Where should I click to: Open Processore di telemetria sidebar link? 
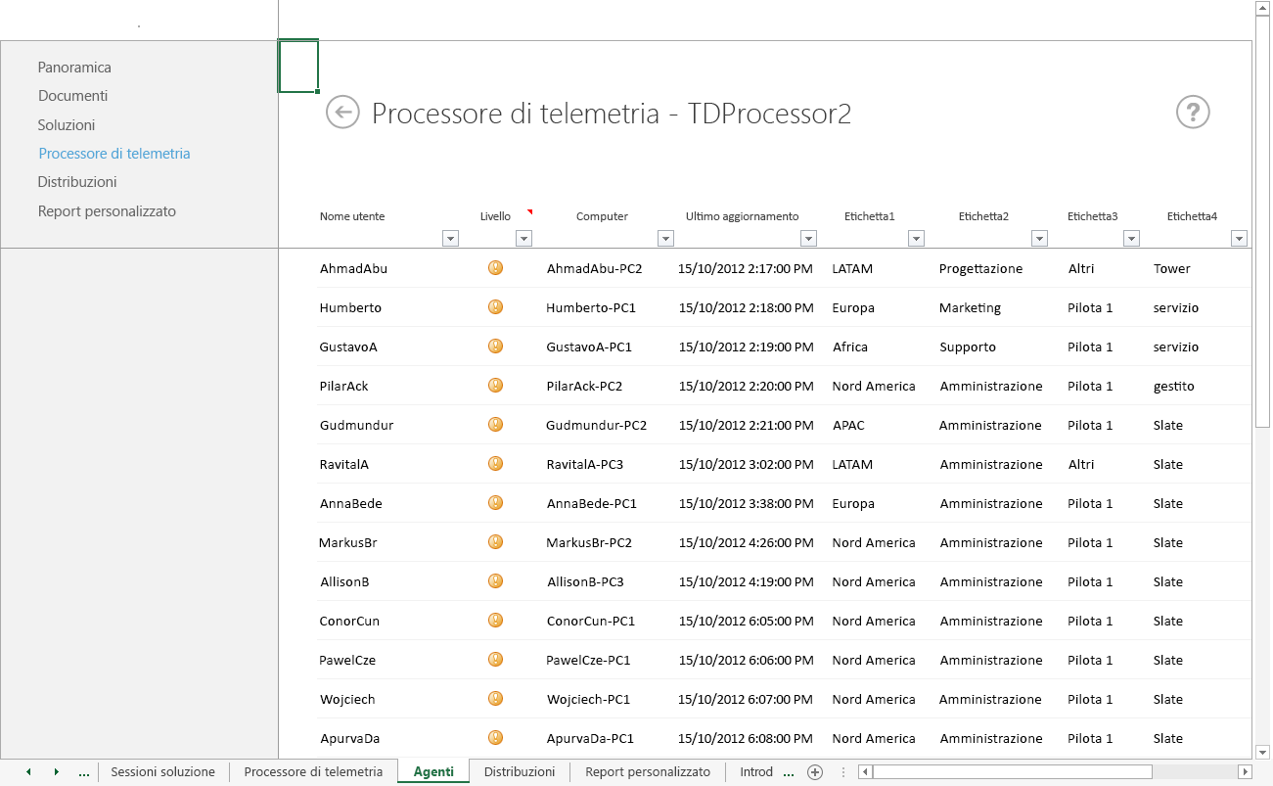pyautogui.click(x=114, y=154)
